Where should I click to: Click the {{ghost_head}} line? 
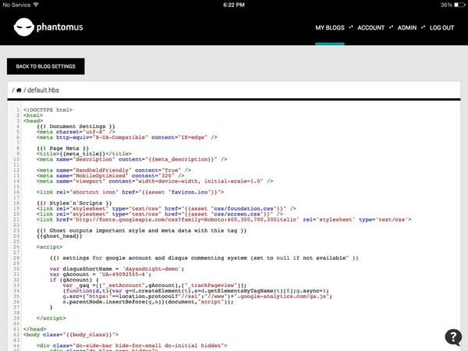point(59,236)
